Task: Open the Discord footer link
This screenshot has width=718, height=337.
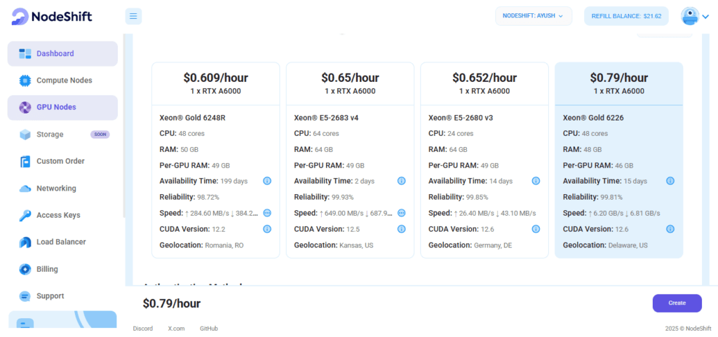Action: (143, 329)
